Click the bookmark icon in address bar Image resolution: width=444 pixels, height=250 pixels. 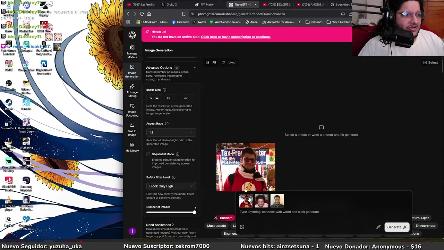(184, 14)
